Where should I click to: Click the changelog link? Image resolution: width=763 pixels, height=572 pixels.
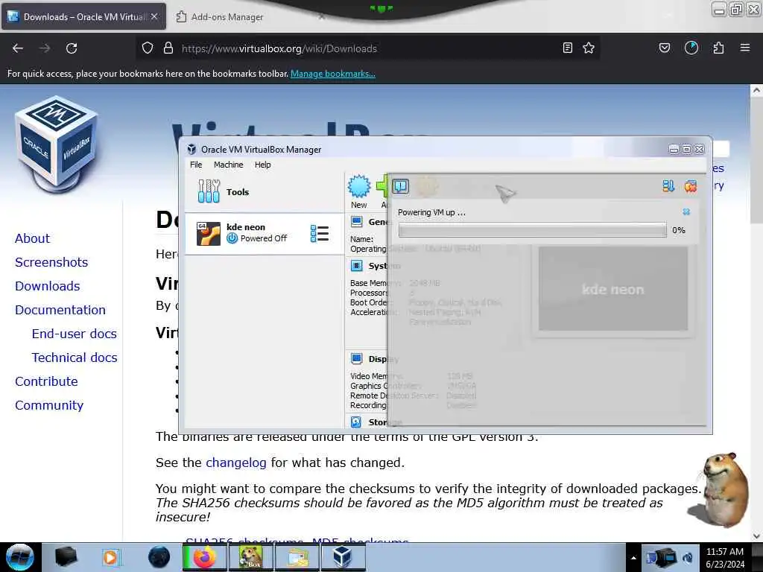236,462
